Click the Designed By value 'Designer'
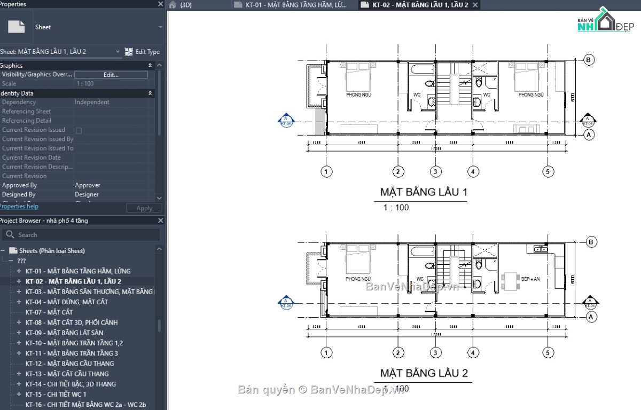This screenshot has width=641, height=410. pyautogui.click(x=87, y=195)
